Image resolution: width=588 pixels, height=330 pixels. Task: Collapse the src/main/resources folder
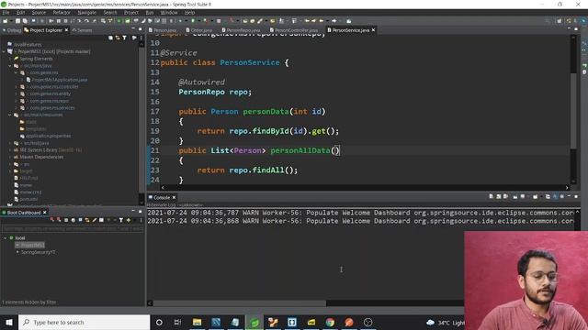click(10, 115)
